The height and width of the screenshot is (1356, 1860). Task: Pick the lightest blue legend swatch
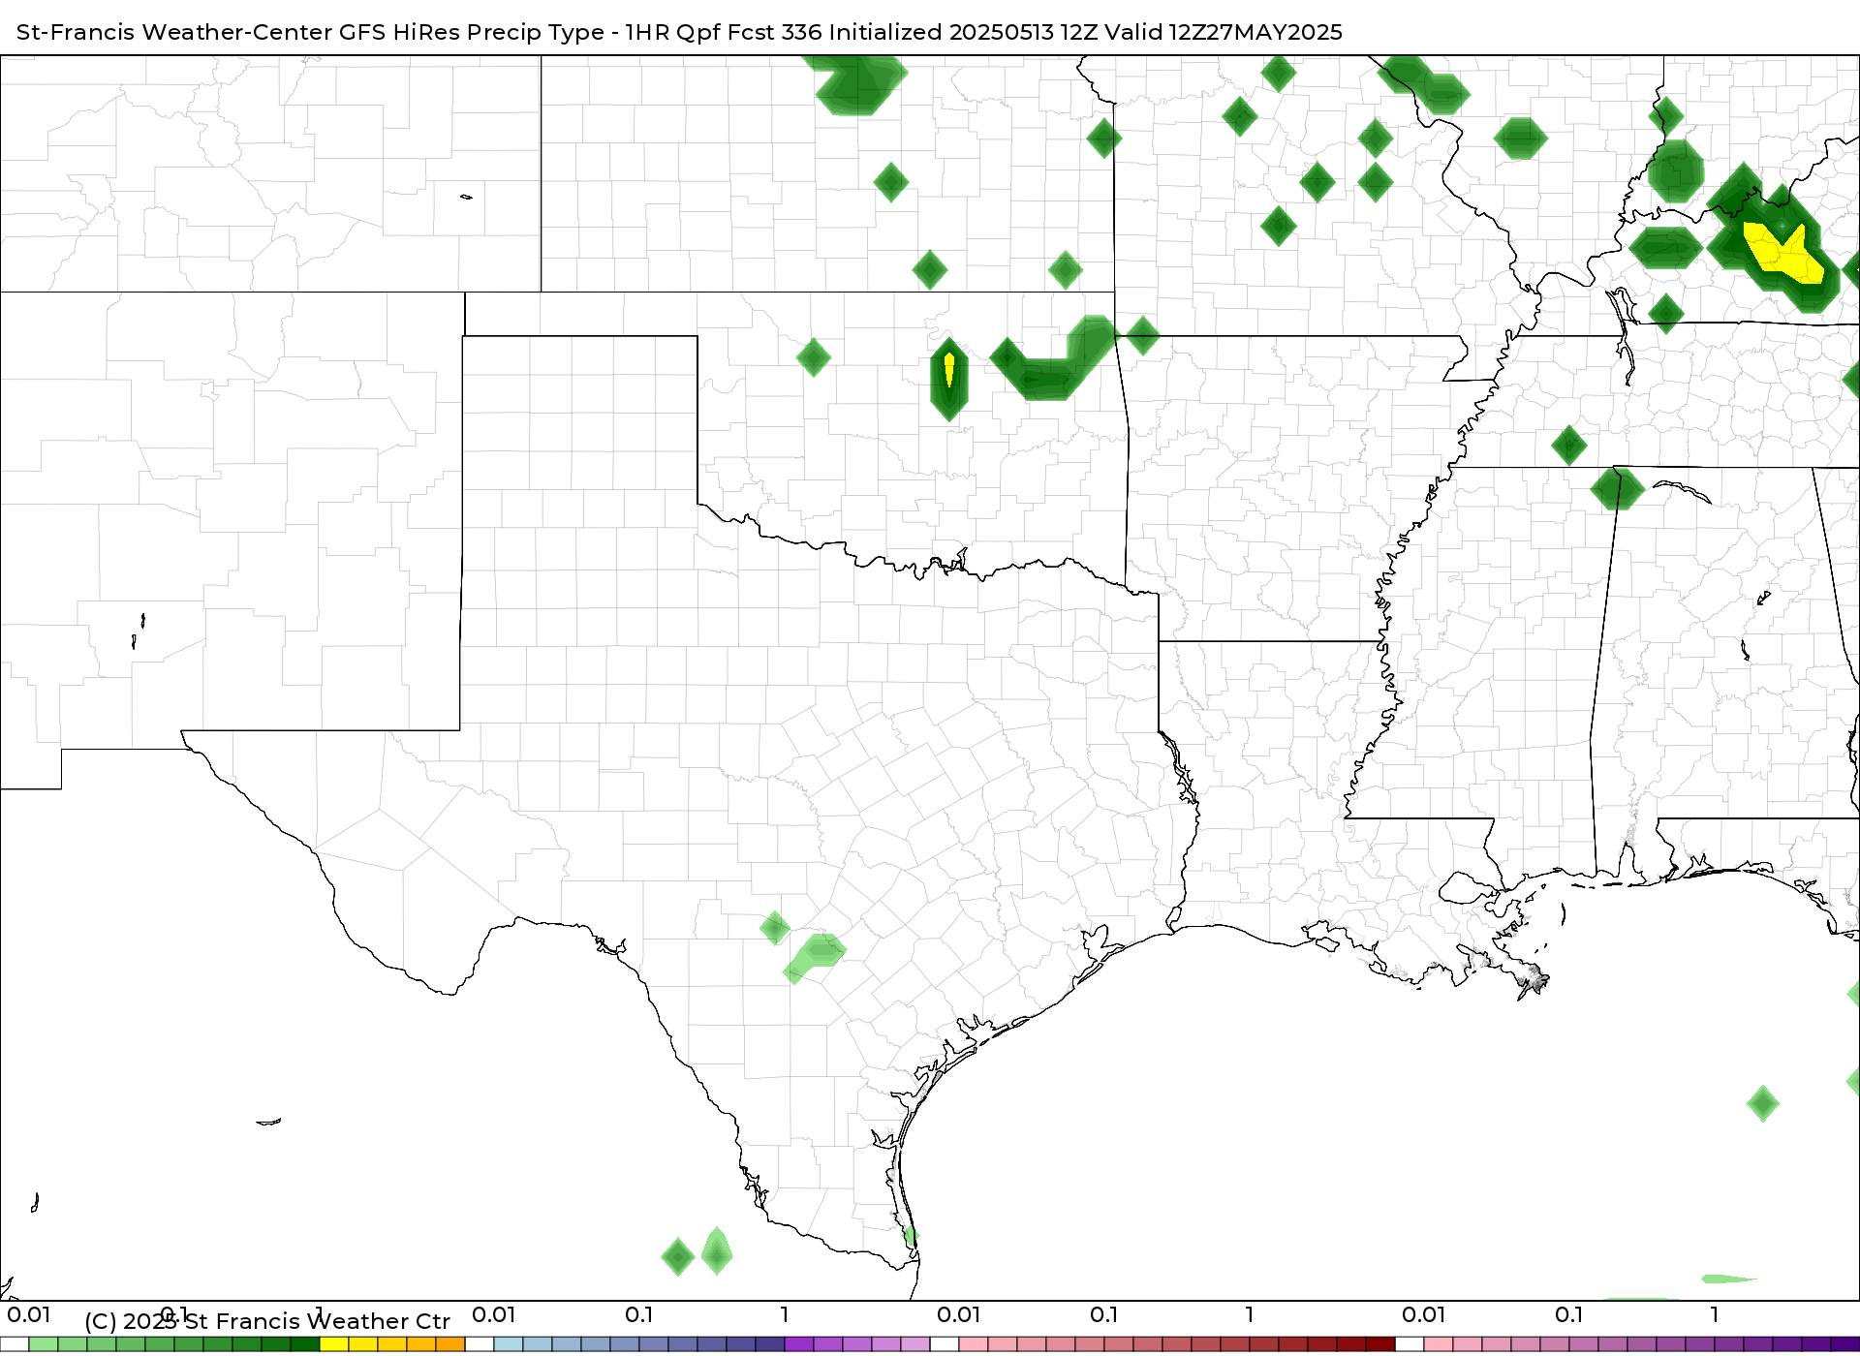[509, 1344]
